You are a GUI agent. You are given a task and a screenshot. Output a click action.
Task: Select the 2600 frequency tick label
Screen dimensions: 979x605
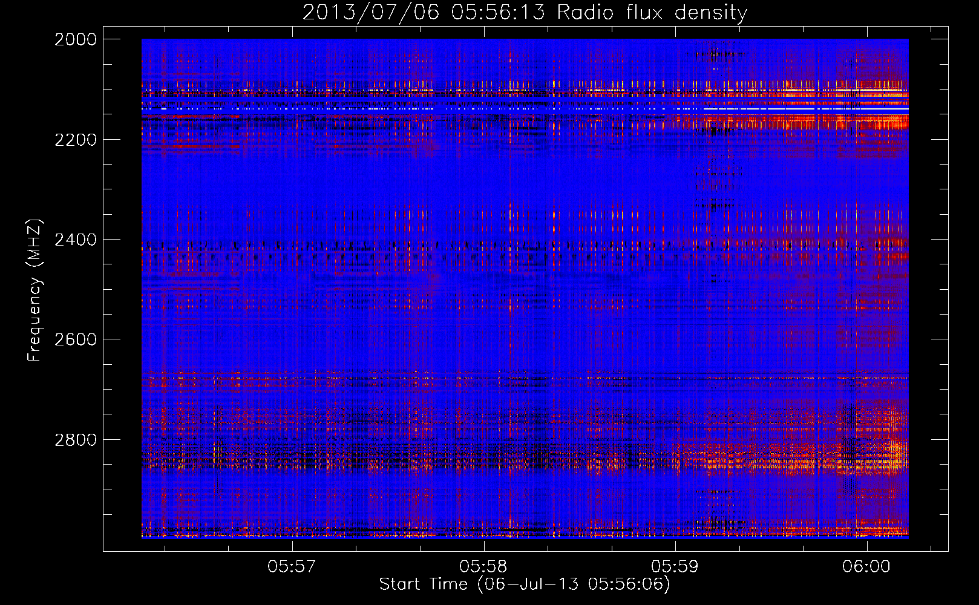point(76,339)
